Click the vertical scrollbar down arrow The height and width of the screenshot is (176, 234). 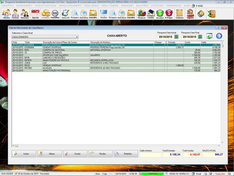pos(222,143)
